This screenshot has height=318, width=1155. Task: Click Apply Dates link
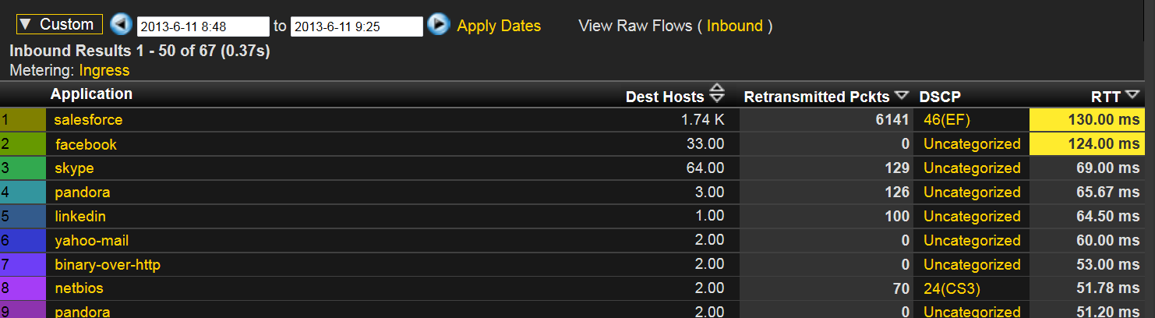coord(499,26)
